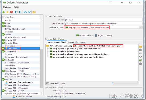Click the Sybase (DataDirect) custom driver icon
This screenshot has width=146, height=100.
6,82
